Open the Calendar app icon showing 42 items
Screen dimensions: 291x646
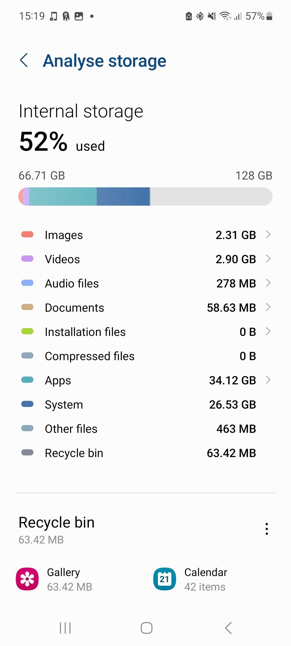(164, 579)
